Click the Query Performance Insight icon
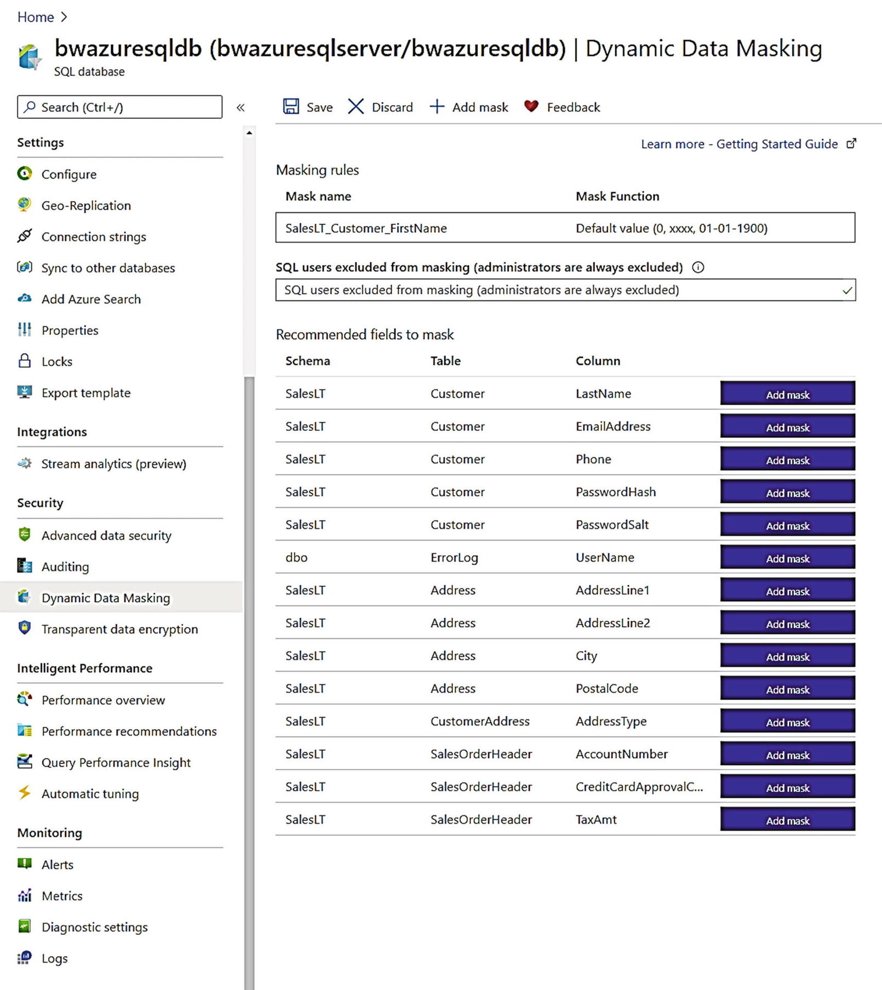The height and width of the screenshot is (990, 882). pos(25,762)
